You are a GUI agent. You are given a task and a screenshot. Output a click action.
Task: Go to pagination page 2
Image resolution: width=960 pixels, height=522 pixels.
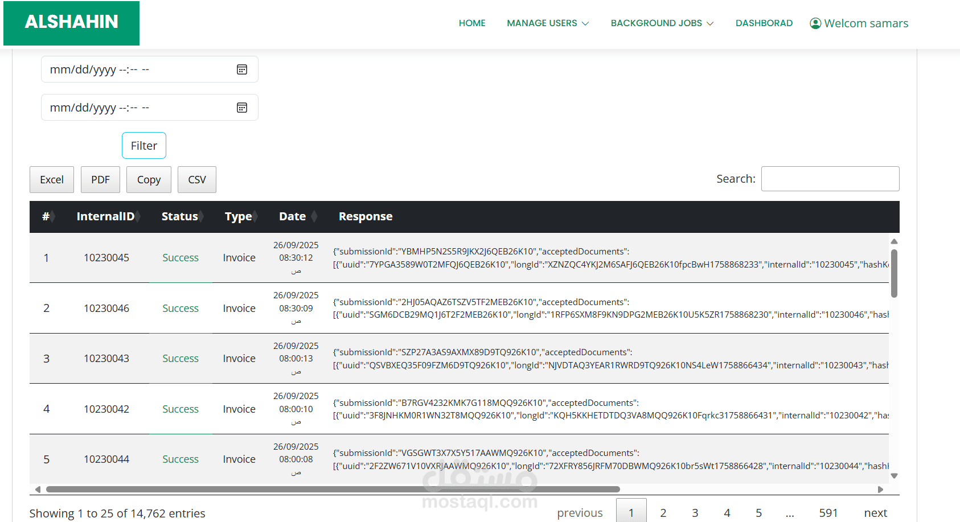point(663,512)
